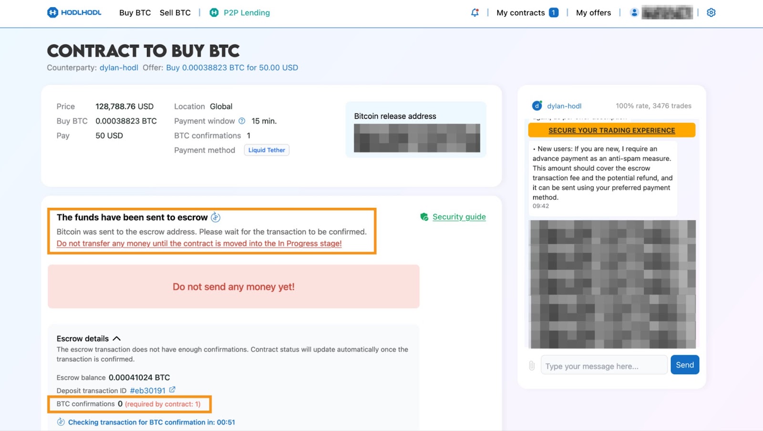Viewport: 763px width, 431px height.
Task: Open deposit transaction #eb30191
Action: (x=147, y=390)
